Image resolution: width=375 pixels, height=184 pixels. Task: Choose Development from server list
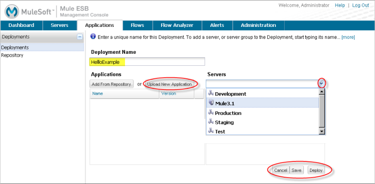point(262,93)
